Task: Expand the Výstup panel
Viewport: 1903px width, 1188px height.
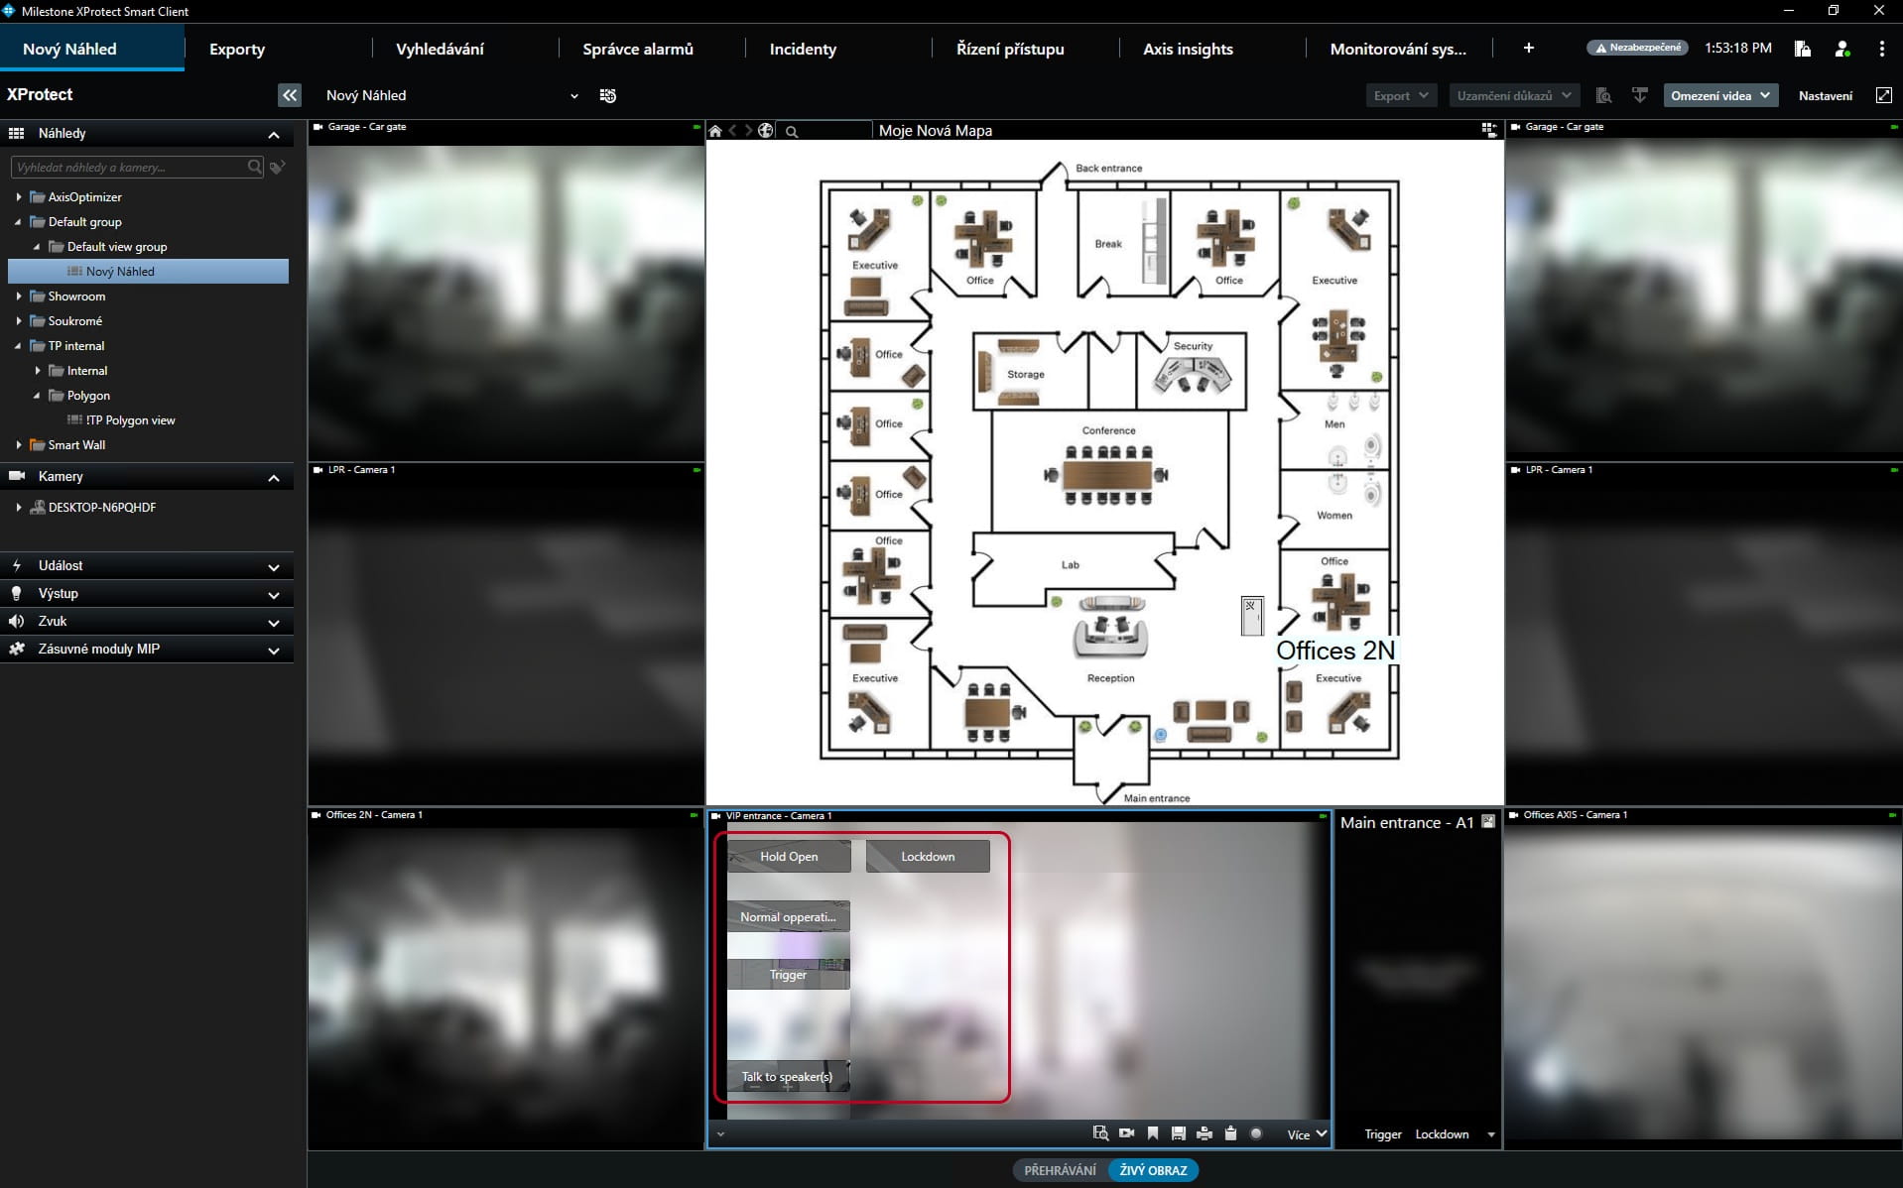Action: click(x=147, y=594)
